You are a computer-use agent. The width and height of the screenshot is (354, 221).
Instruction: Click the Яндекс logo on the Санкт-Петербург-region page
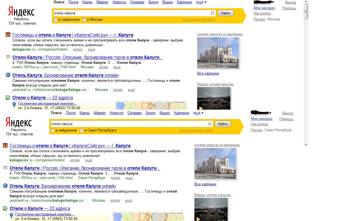(19, 122)
